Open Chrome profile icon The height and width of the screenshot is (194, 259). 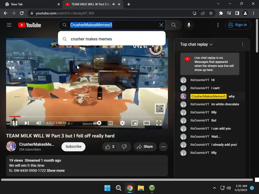click(245, 13)
